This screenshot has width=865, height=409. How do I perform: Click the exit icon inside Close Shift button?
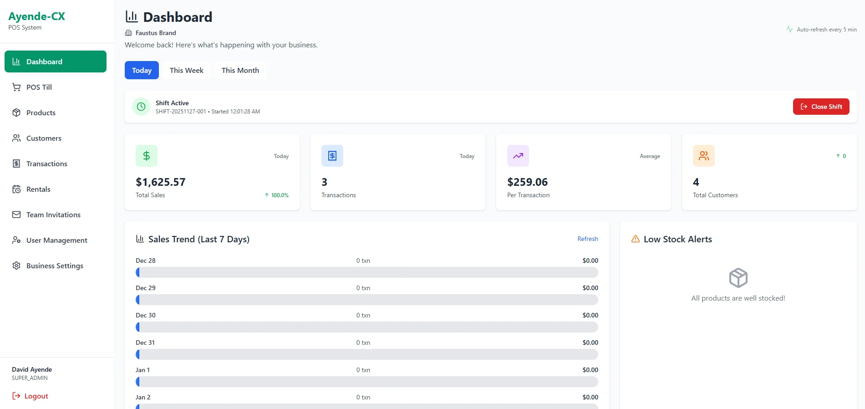click(x=804, y=107)
